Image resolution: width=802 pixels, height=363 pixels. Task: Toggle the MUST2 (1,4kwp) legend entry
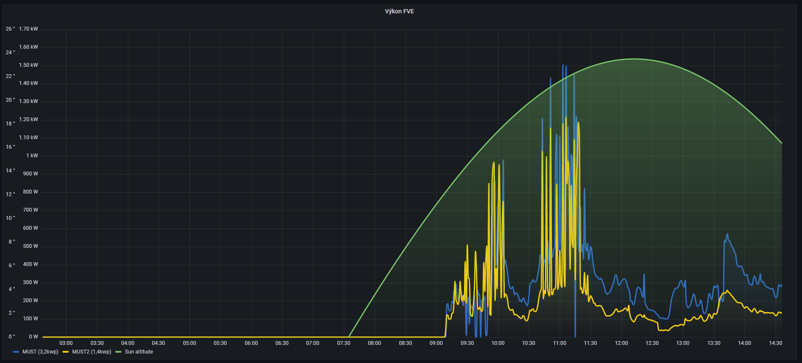point(92,352)
